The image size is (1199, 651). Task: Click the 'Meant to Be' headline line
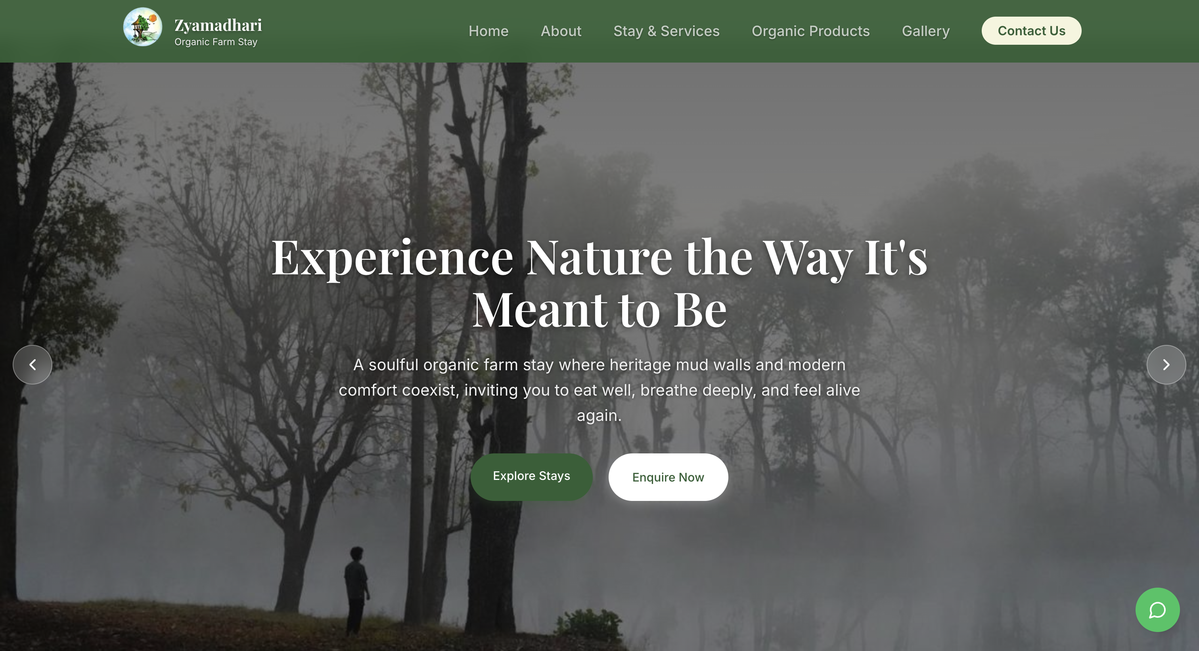[599, 309]
